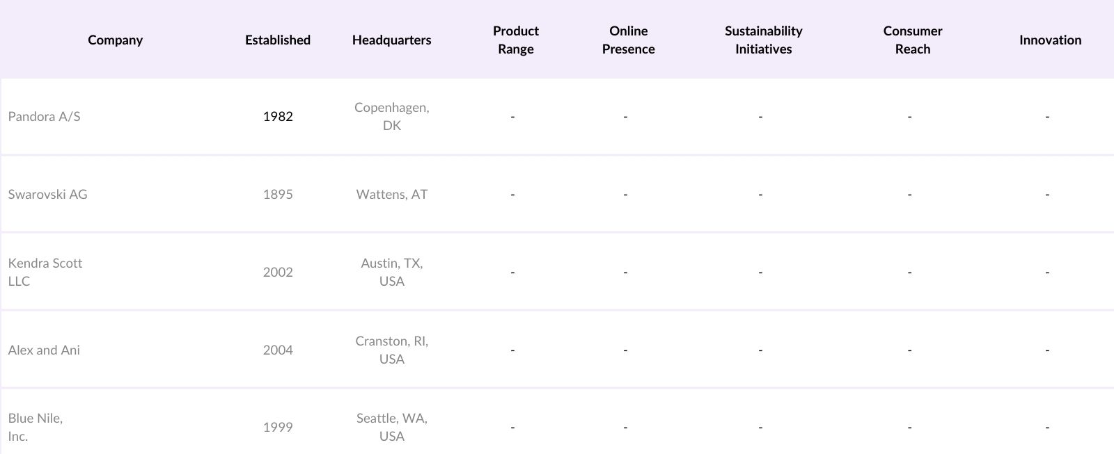
Task: Click the Swarovski AG company name
Action: click(48, 195)
